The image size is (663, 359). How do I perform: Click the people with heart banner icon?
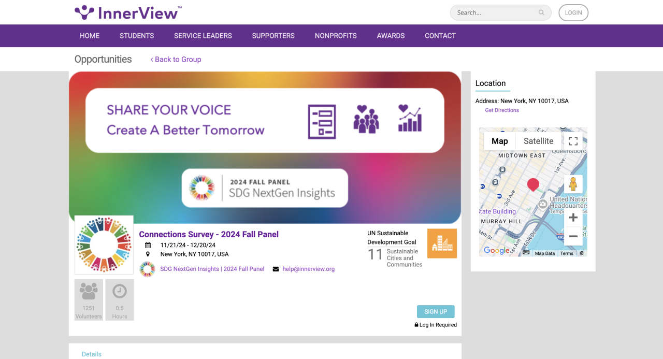click(366, 119)
